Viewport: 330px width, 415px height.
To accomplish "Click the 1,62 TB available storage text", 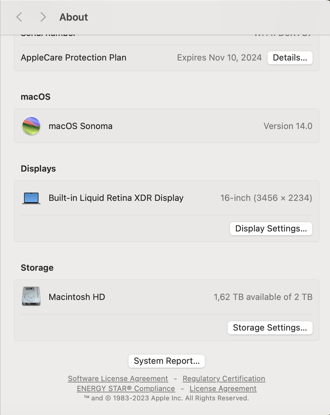I will click(263, 297).
